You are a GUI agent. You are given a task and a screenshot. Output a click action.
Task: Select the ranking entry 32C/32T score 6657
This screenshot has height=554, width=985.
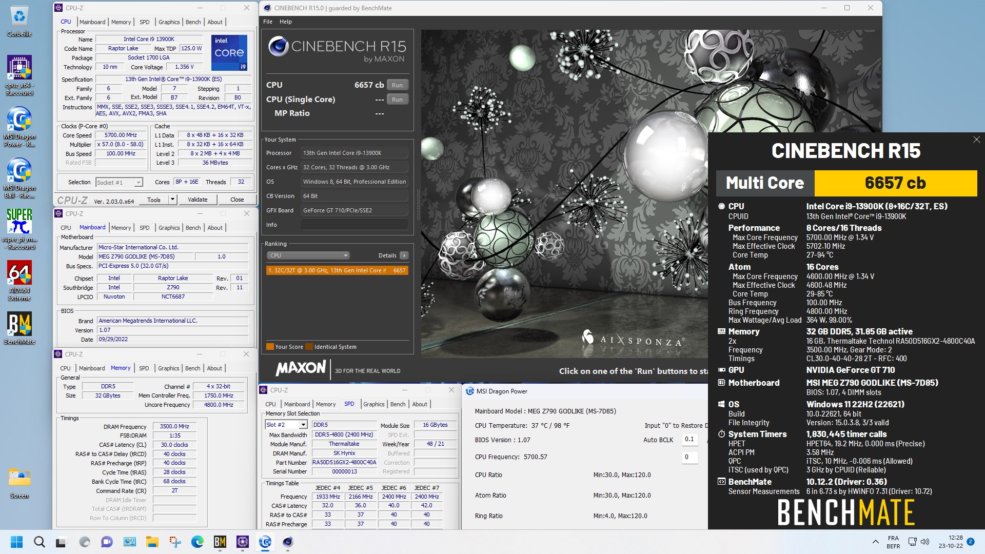coord(337,270)
